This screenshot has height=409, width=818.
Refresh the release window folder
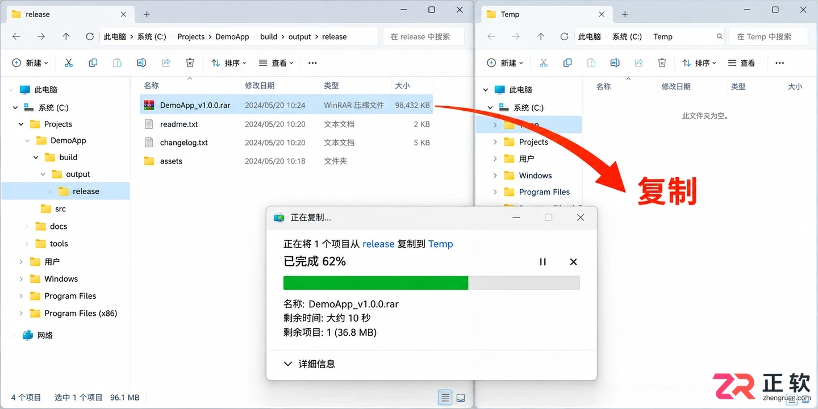pyautogui.click(x=90, y=36)
